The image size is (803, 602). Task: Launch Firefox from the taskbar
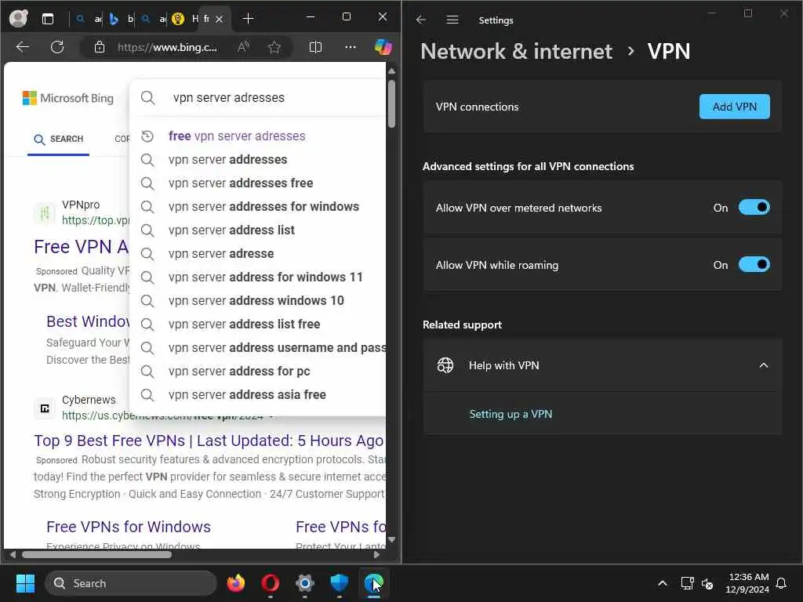pyautogui.click(x=236, y=583)
